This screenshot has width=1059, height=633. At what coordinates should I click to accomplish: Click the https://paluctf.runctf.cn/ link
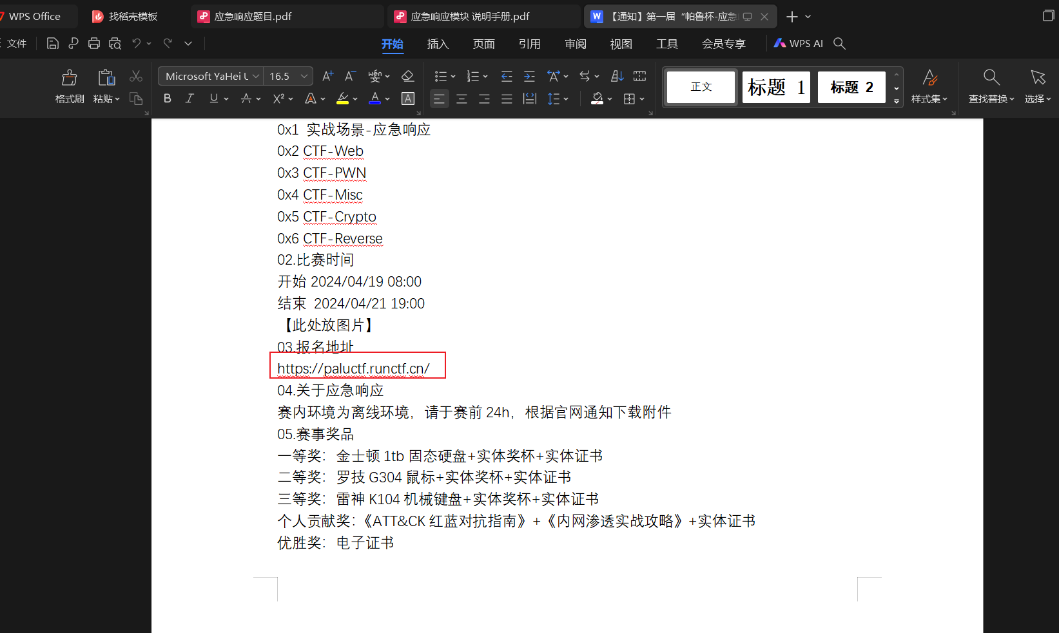353,368
